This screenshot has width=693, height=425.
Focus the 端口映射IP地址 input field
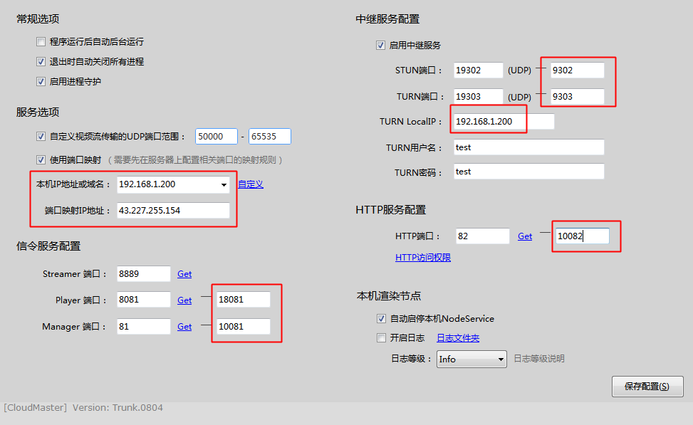(x=173, y=210)
